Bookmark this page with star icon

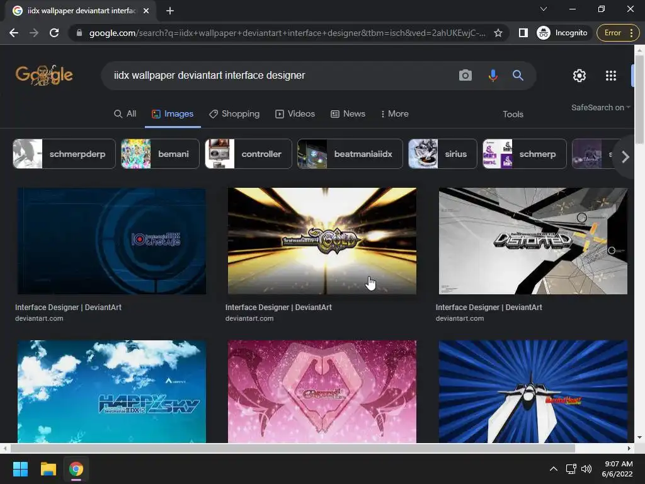[x=498, y=33]
